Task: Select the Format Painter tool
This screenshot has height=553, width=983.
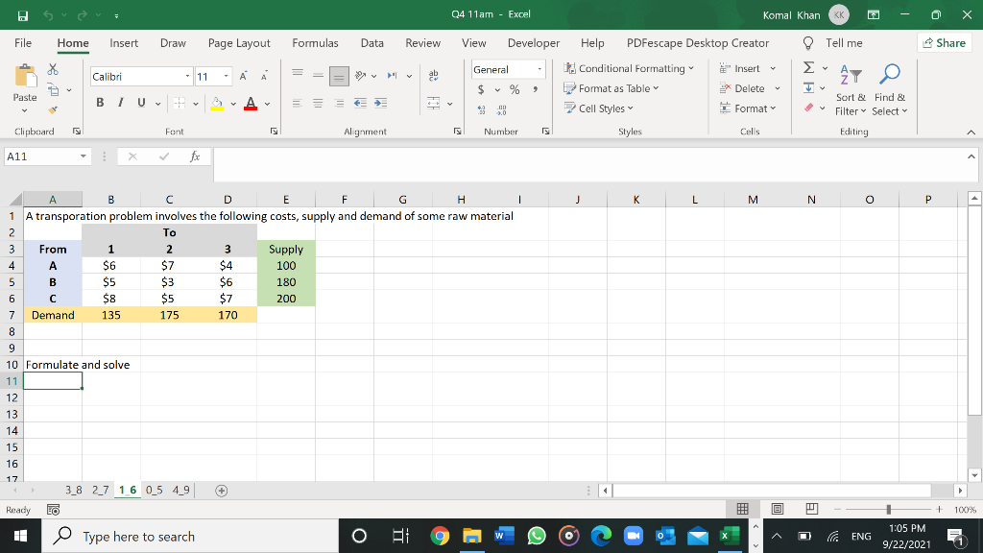Action: [53, 109]
